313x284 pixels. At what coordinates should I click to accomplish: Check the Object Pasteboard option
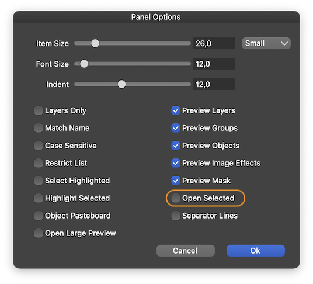coord(39,216)
